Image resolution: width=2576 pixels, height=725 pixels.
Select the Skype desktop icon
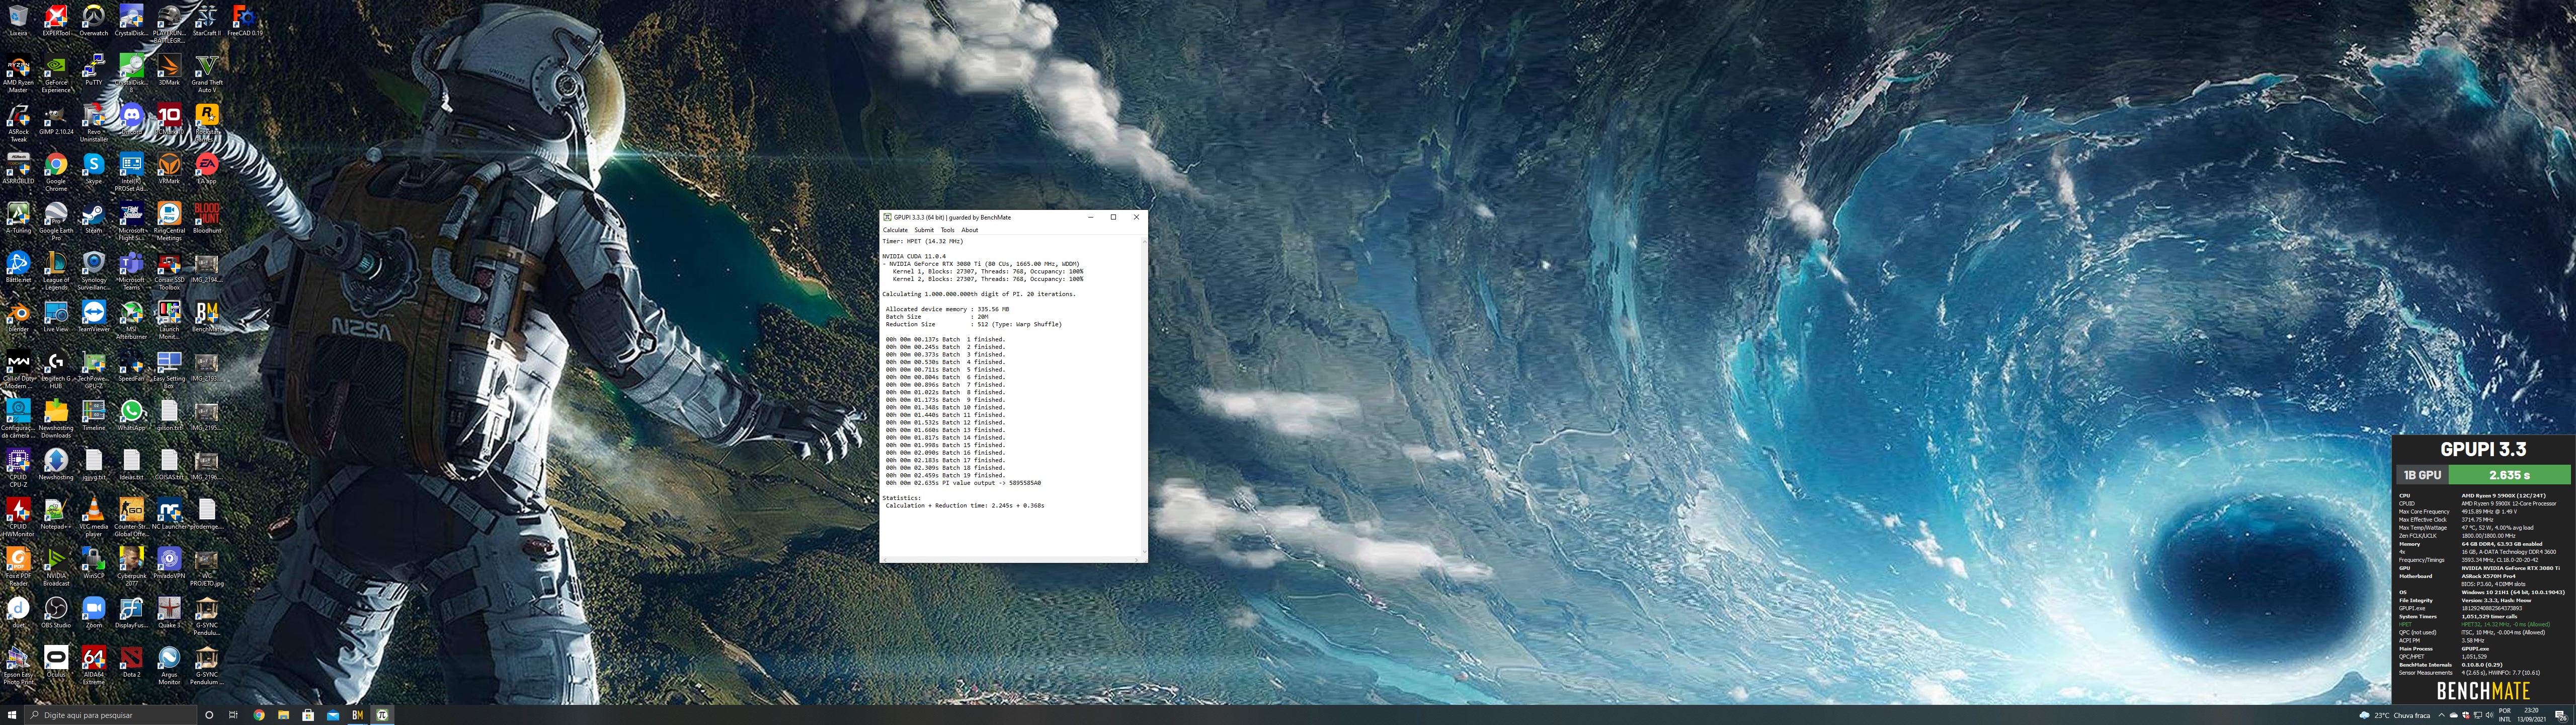coord(93,168)
